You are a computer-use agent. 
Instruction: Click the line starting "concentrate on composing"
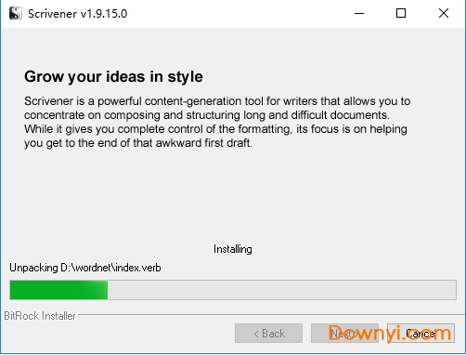click(x=207, y=115)
